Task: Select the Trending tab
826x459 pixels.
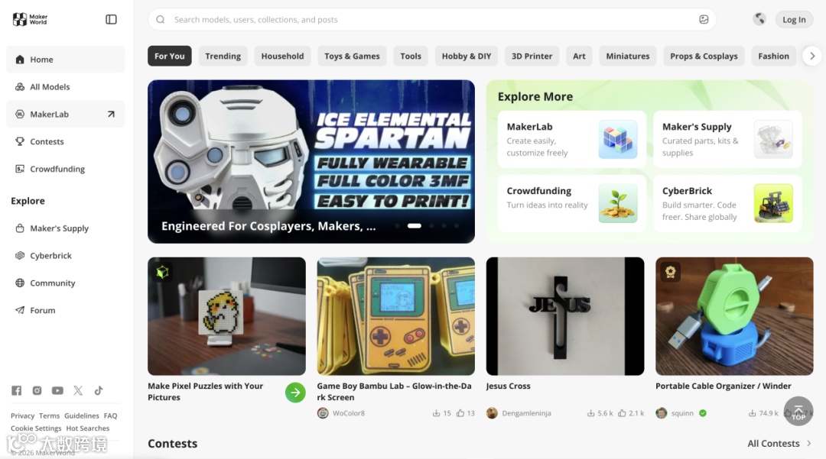Action: click(223, 56)
